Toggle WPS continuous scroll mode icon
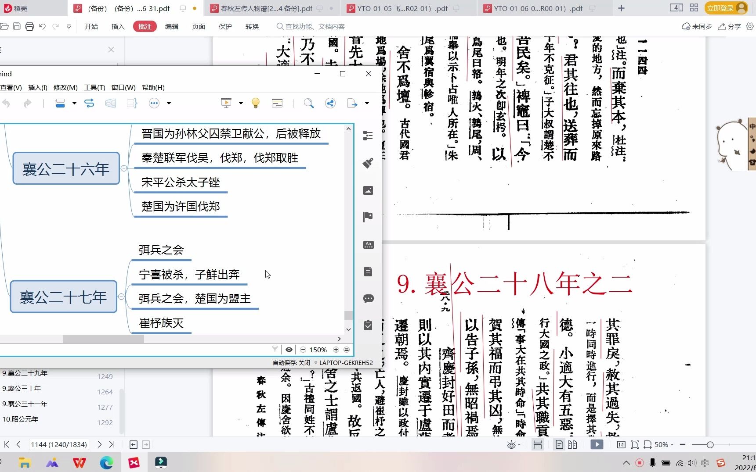 [x=538, y=445]
